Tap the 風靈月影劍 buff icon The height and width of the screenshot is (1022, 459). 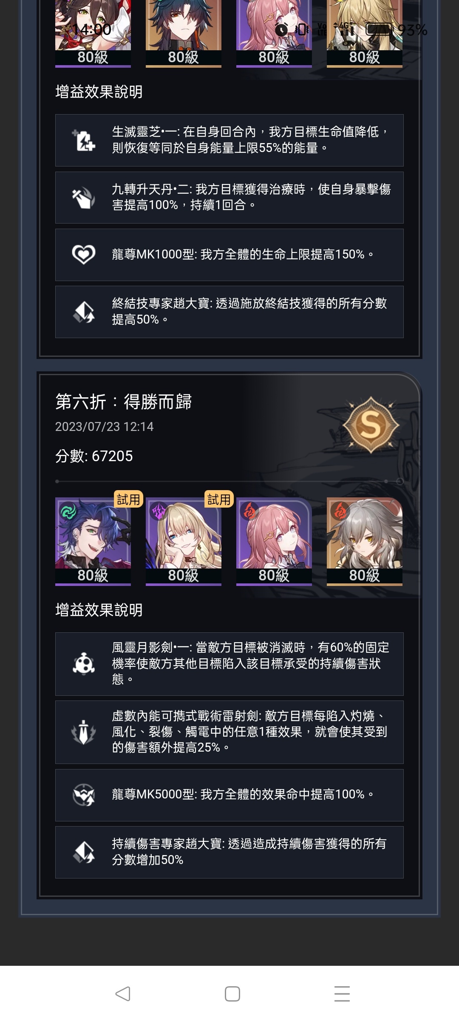[84, 664]
